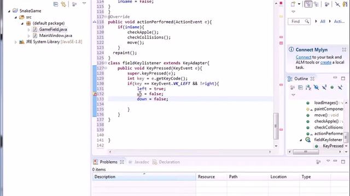
Task: Collapse all in Package Explorer
Action: coord(56,4)
